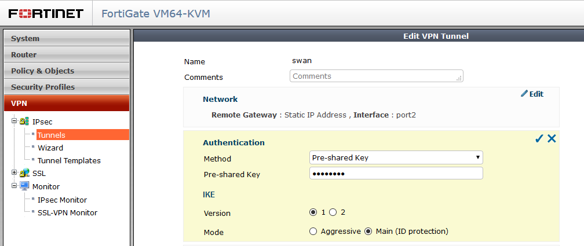Select IKE Version 2 radio button
This screenshot has width=584, height=246.
click(x=333, y=212)
